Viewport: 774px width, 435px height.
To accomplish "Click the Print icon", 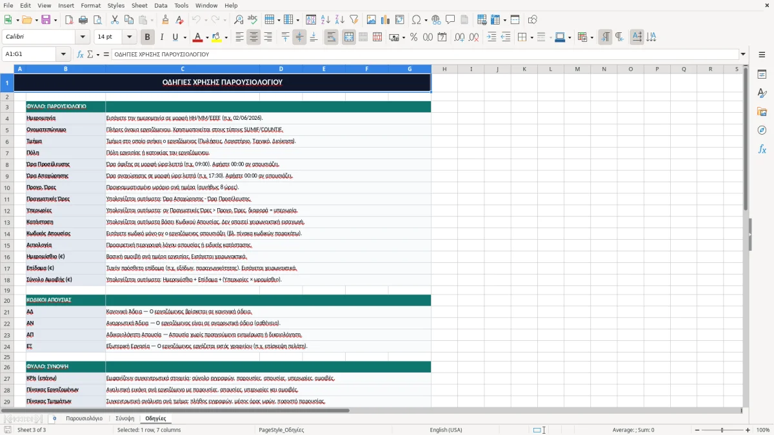I will point(83,20).
